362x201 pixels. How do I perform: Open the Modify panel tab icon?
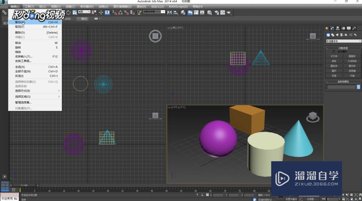(x=332, y=28)
